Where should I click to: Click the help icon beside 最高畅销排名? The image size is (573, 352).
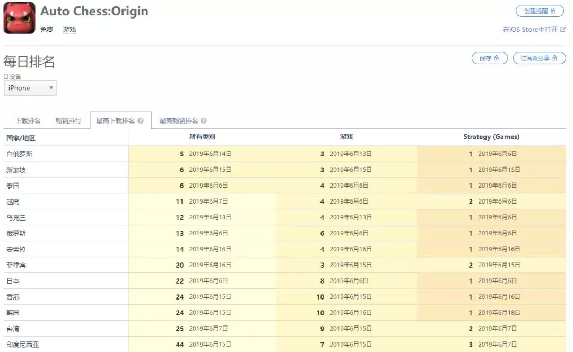coord(204,121)
